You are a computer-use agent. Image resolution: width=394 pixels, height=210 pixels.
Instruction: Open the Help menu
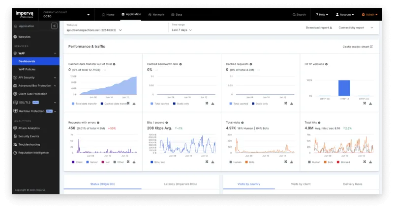click(x=322, y=15)
